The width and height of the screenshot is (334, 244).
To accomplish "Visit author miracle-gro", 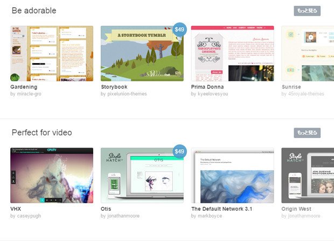I will pyautogui.click(x=29, y=94).
